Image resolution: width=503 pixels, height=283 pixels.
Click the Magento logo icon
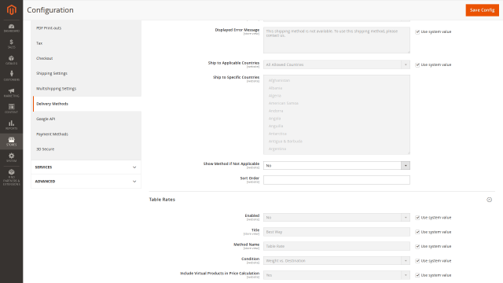11,10
